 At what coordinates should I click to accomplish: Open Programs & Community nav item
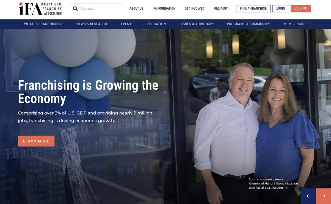pos(248,24)
